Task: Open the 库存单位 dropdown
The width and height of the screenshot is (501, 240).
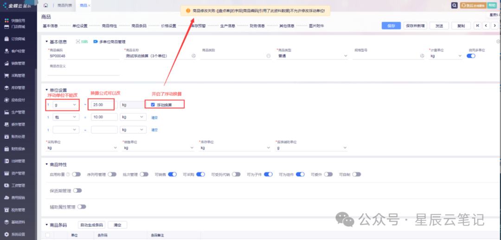Action: click(x=235, y=148)
